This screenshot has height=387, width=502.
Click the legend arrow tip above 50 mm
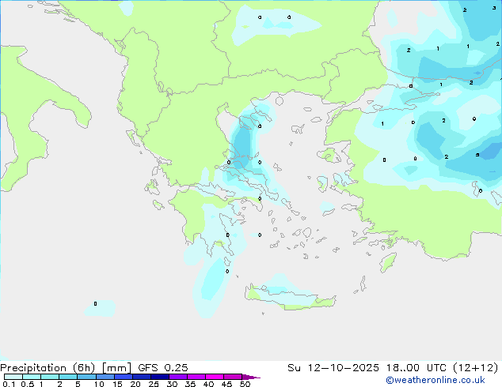point(251,377)
